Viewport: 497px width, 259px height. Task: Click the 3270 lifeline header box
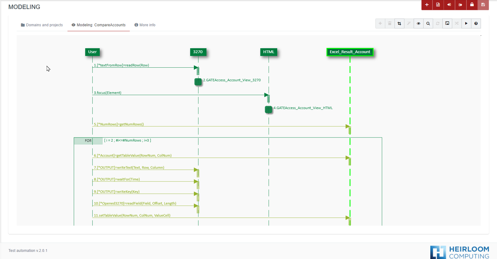198,52
